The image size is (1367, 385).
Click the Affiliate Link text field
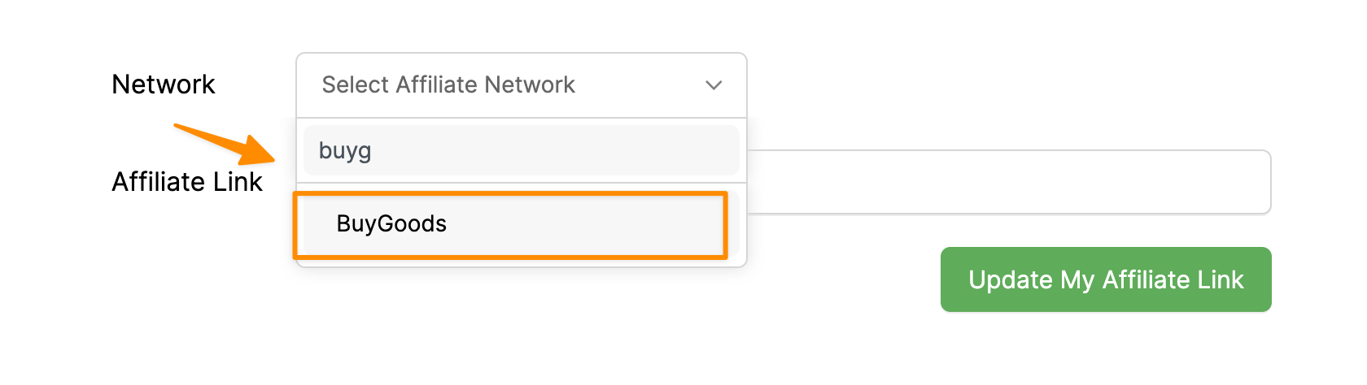point(1007,182)
